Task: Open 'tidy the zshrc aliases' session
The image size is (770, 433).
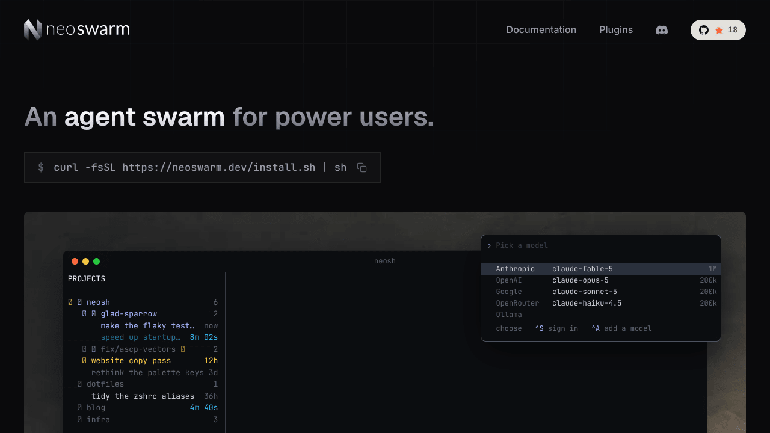Action: point(143,396)
